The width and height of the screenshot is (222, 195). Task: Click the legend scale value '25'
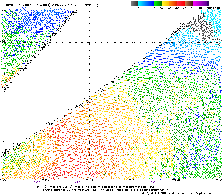pyautogui.click(x=169, y=8)
